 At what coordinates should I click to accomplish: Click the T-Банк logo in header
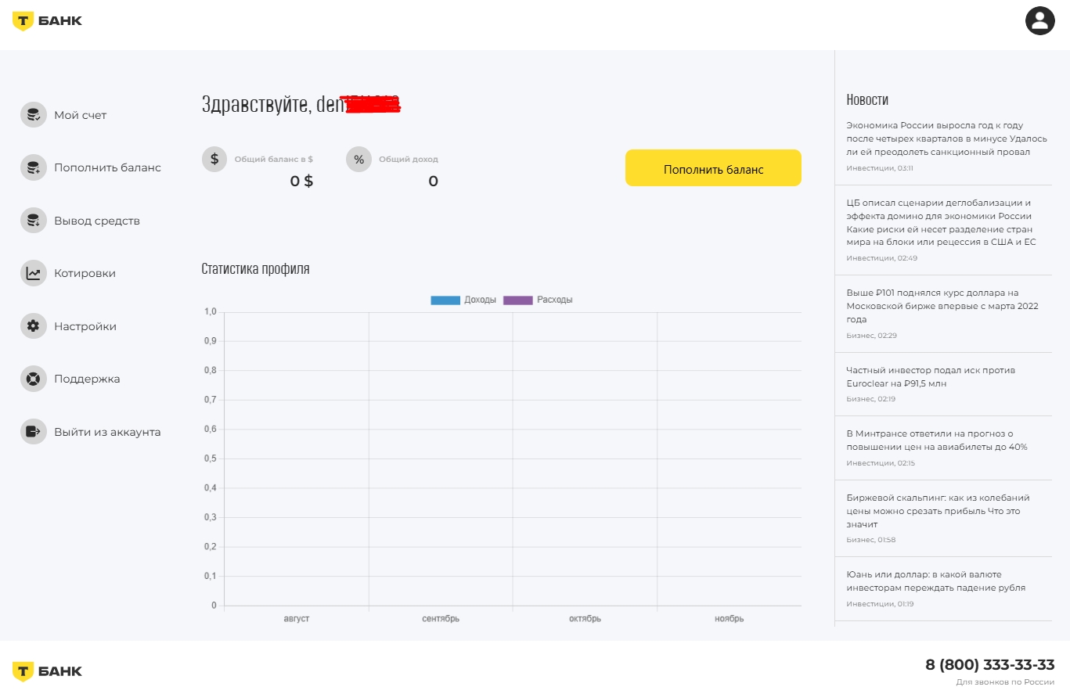tap(47, 21)
